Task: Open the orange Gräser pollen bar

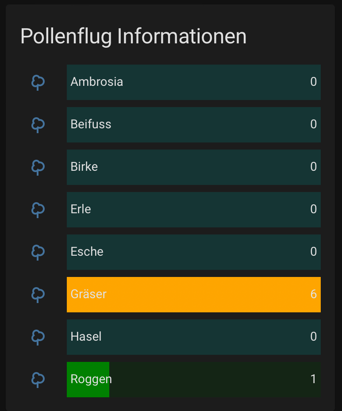Action: coord(193,295)
